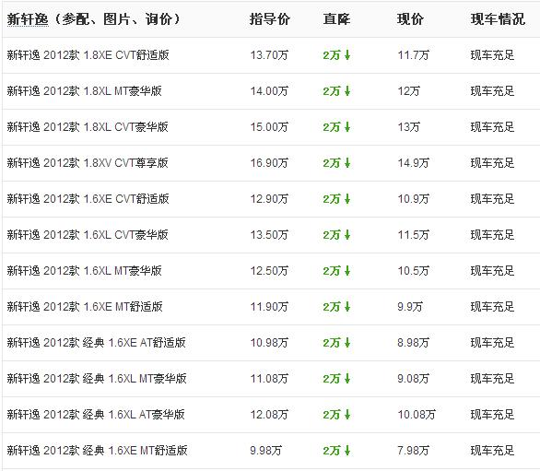Click green down arrow in 1.6XL MT豪华版 row
This screenshot has height=471, width=540.
pyautogui.click(x=347, y=271)
